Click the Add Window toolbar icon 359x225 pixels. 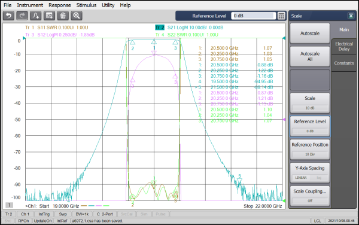click(x=49, y=16)
